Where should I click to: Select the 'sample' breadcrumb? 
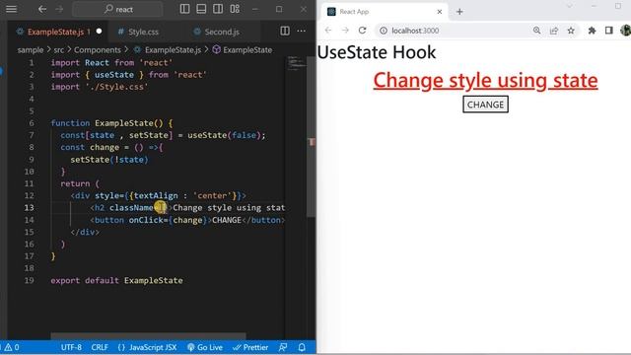click(31, 50)
